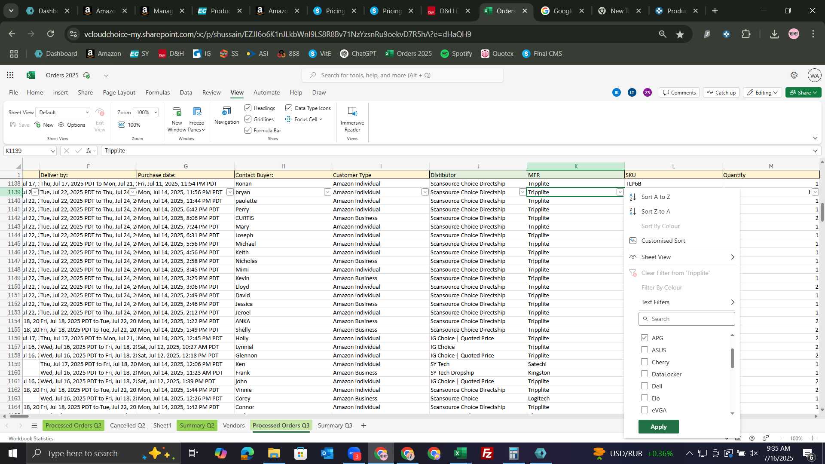Viewport: 825px width, 464px height.
Task: Reset zoom to 100% button
Action: [x=129, y=125]
